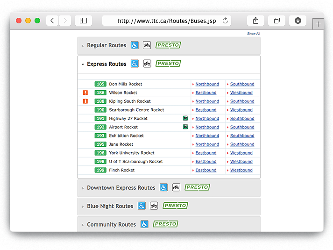Click the PRESTO logo beside Downtown Express Routes
Screen dimensions: 333x250
[197, 187]
